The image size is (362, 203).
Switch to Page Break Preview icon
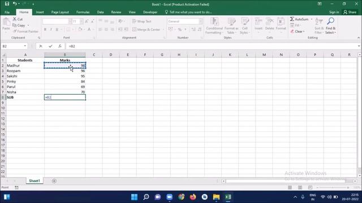pyautogui.click(x=310, y=188)
